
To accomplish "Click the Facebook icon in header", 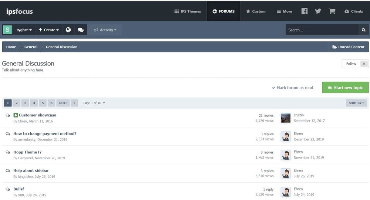I will 304,11.
